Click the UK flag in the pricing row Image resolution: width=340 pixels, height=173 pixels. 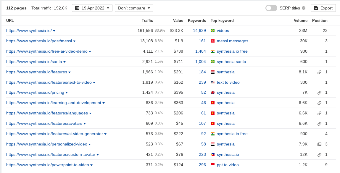(x=212, y=92)
